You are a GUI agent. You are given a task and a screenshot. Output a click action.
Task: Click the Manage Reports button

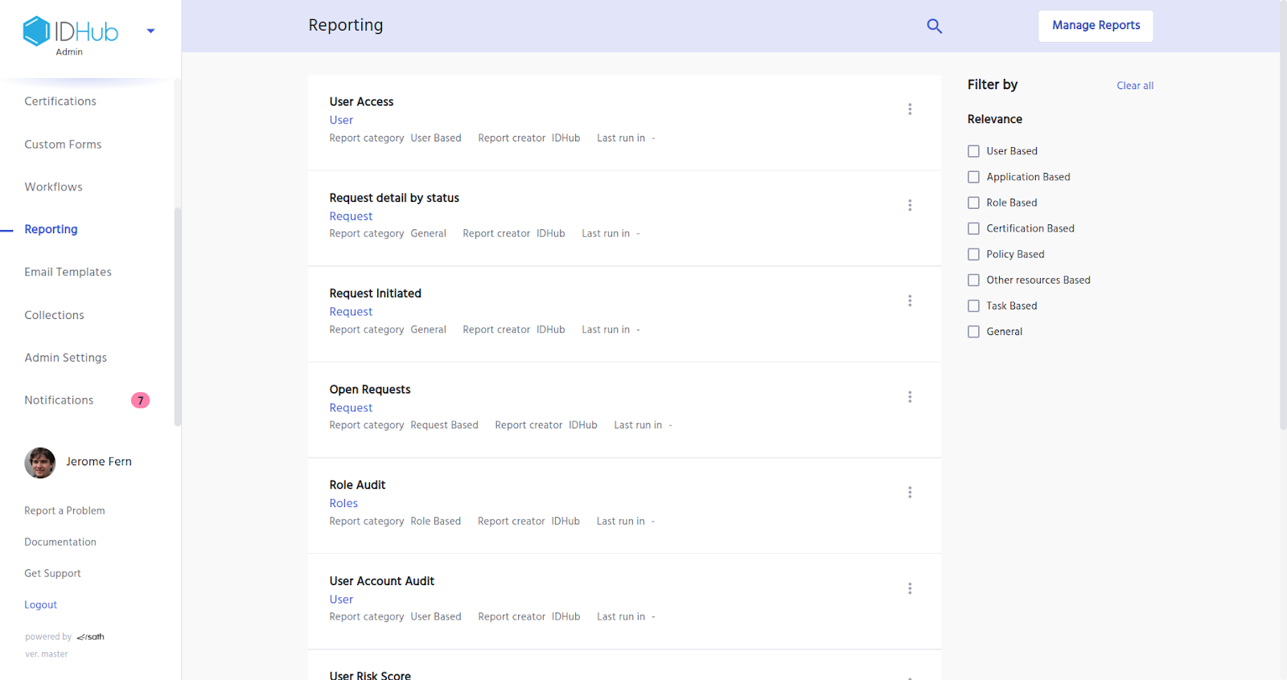click(1096, 26)
